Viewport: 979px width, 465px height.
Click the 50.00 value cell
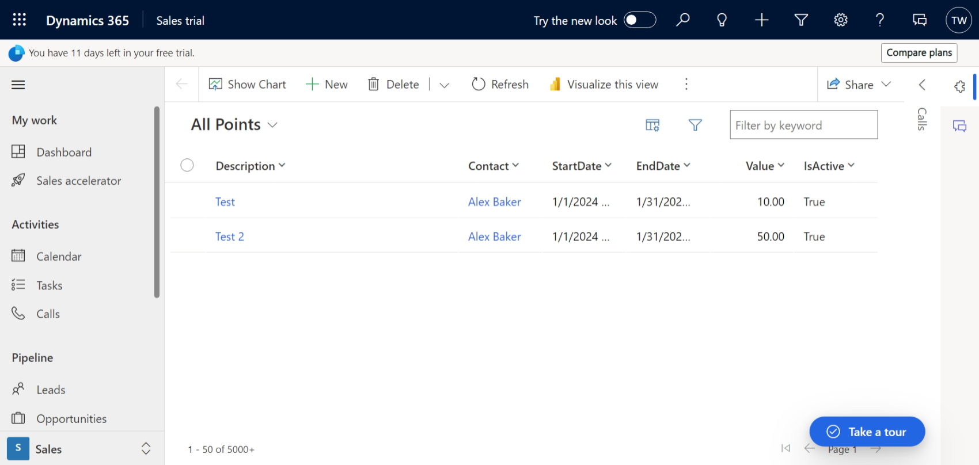pyautogui.click(x=771, y=237)
